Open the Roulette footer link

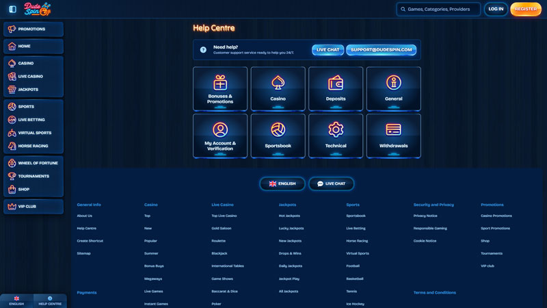click(218, 241)
